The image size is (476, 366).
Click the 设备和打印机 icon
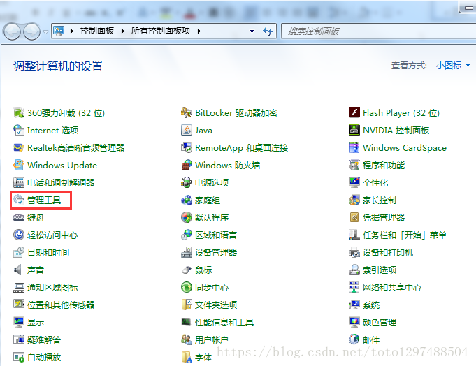click(x=354, y=253)
